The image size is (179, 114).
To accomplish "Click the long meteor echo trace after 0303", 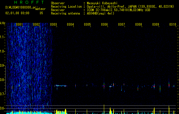I will pyautogui.click(x=61, y=86).
